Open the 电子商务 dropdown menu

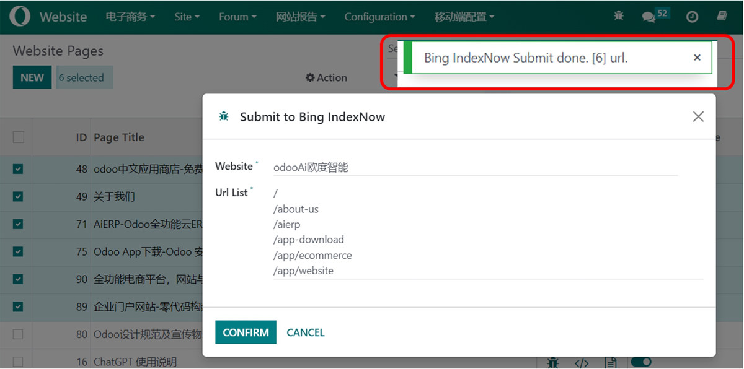point(130,17)
